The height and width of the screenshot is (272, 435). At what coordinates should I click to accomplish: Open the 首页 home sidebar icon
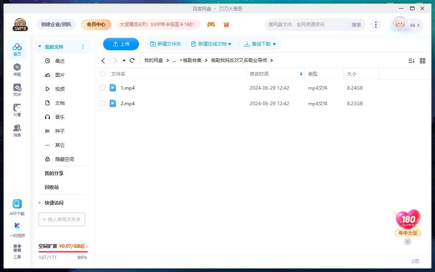17,50
